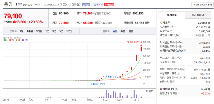Open the 동일업종 PER link
The height and width of the screenshot is (104, 214).
[169, 89]
